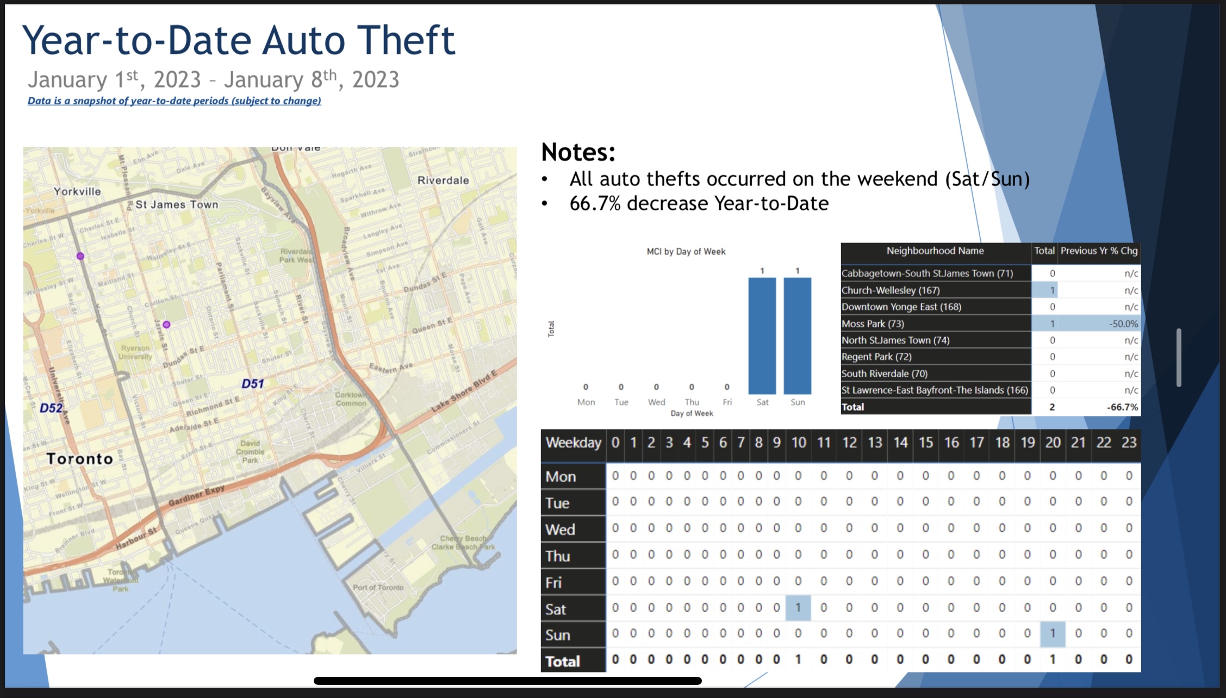This screenshot has height=698, width=1226.
Task: Click the Toronto label on the map
Action: pyautogui.click(x=80, y=459)
